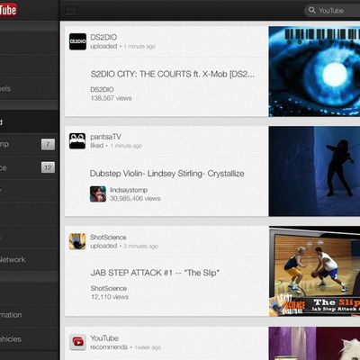
Task: Open the pantsaTV channel avatar
Action: (x=77, y=141)
